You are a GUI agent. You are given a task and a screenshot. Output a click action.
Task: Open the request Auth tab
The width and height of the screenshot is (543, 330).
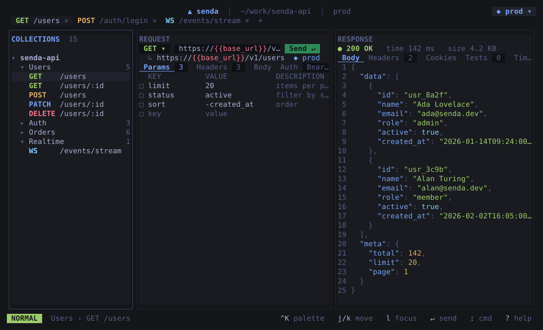pyautogui.click(x=289, y=67)
